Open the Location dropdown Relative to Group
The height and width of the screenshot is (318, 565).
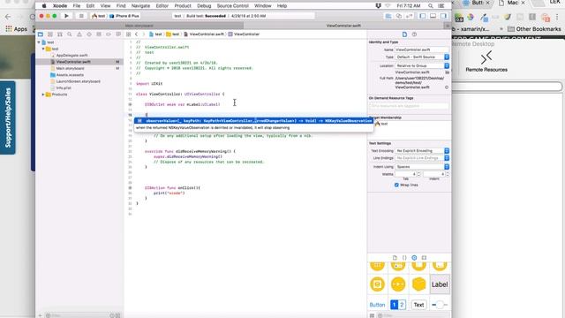[422, 65]
